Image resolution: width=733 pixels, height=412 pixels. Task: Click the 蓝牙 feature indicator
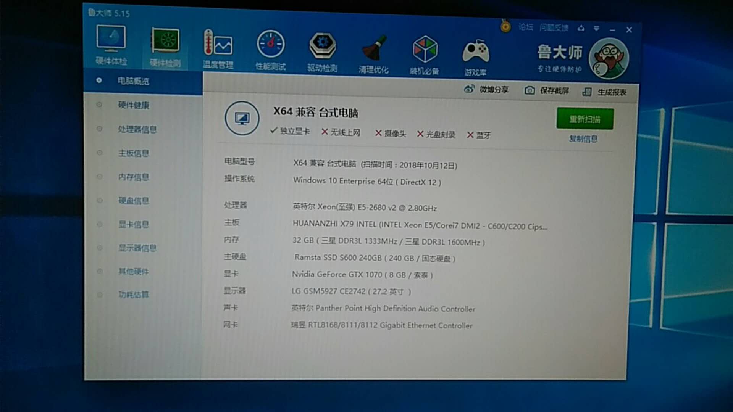(479, 135)
